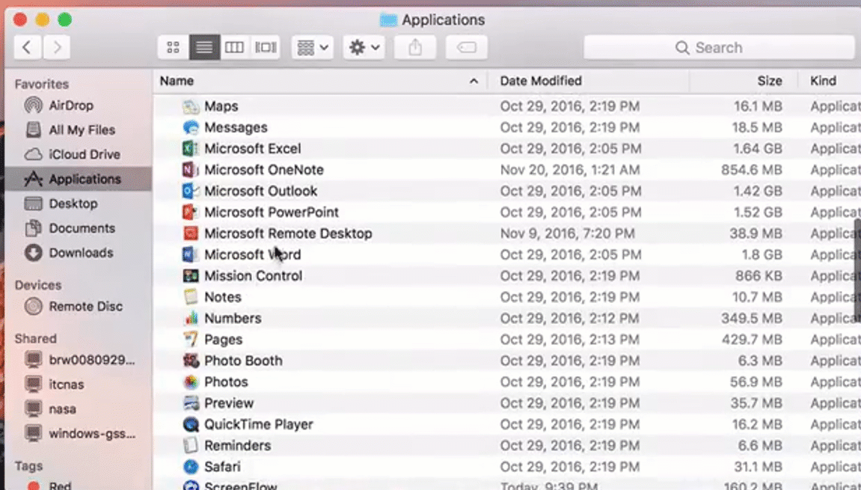
Task: Open the Action gear menu
Action: point(364,48)
